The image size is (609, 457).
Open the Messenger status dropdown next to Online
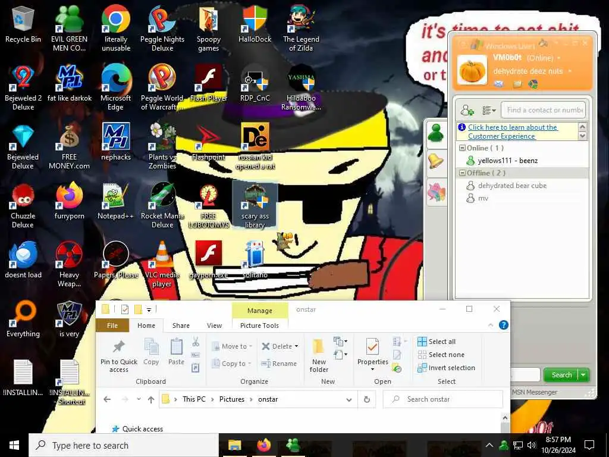coord(559,58)
